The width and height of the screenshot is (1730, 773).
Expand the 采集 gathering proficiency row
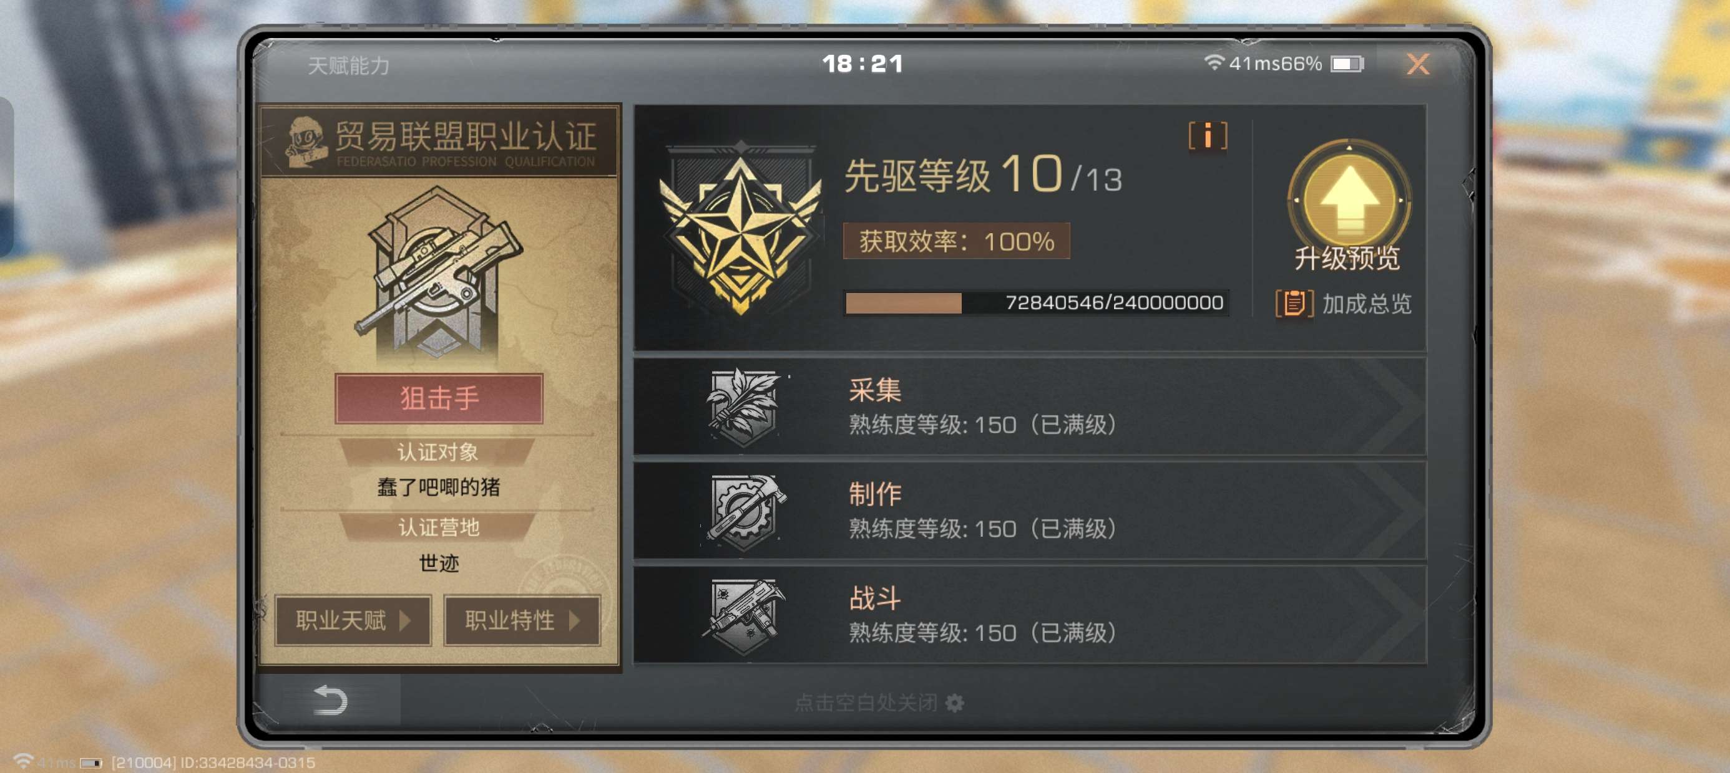click(1030, 406)
